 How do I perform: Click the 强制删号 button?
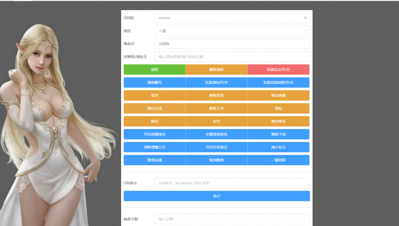[x=154, y=82]
